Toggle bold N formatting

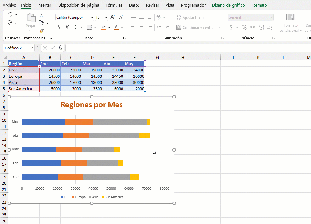pyautogui.click(x=59, y=27)
